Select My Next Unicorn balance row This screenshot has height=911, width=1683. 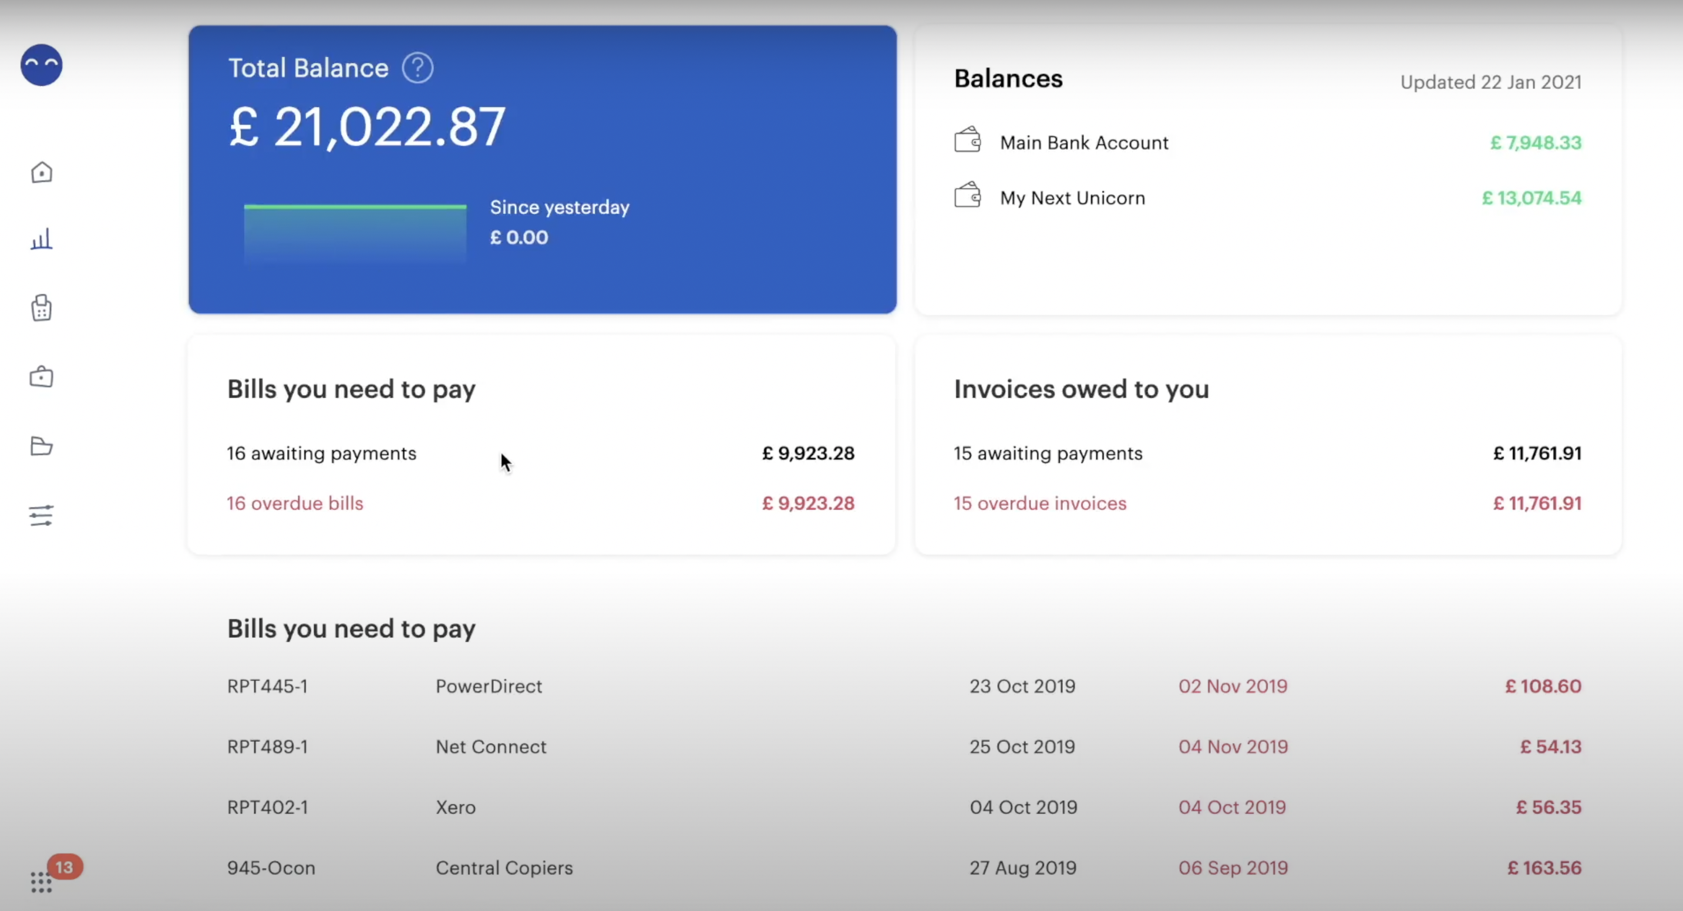pos(1072,198)
